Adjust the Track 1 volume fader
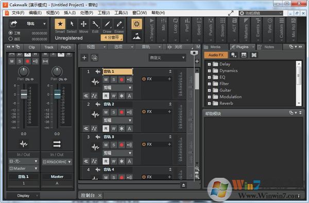 (24, 94)
